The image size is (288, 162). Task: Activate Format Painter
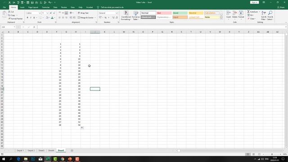[15, 19]
